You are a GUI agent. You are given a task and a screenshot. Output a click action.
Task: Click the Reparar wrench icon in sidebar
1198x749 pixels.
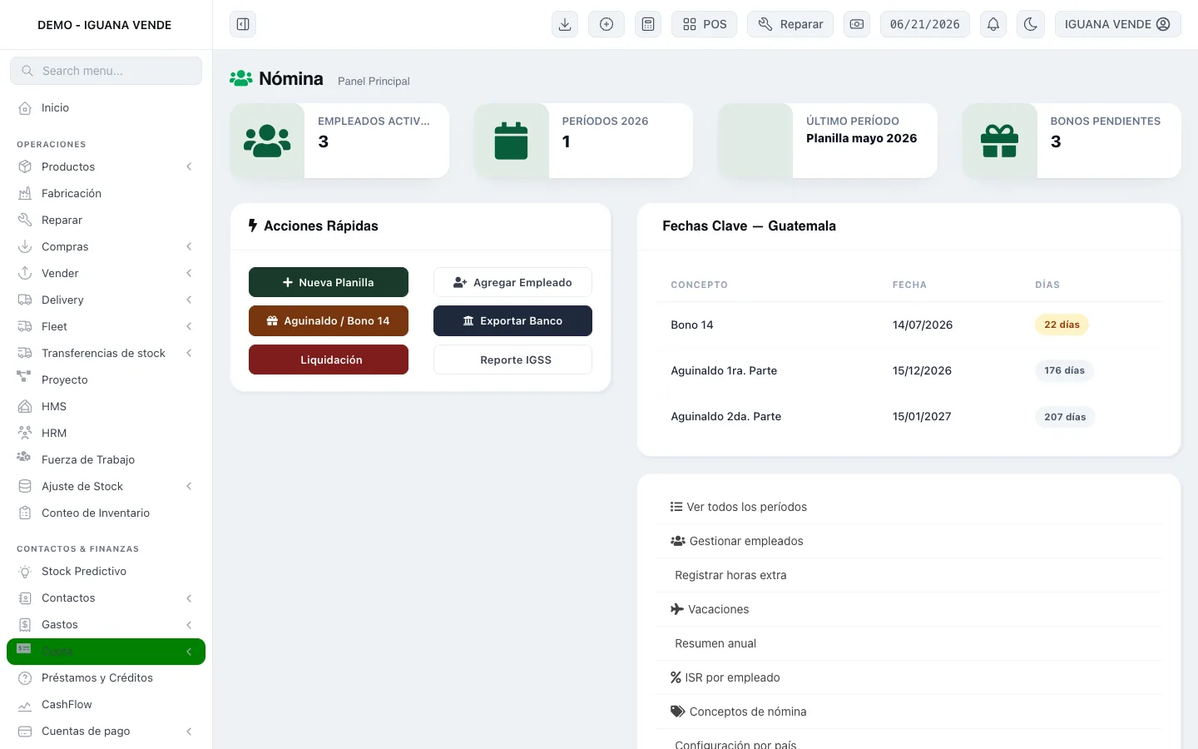click(25, 220)
